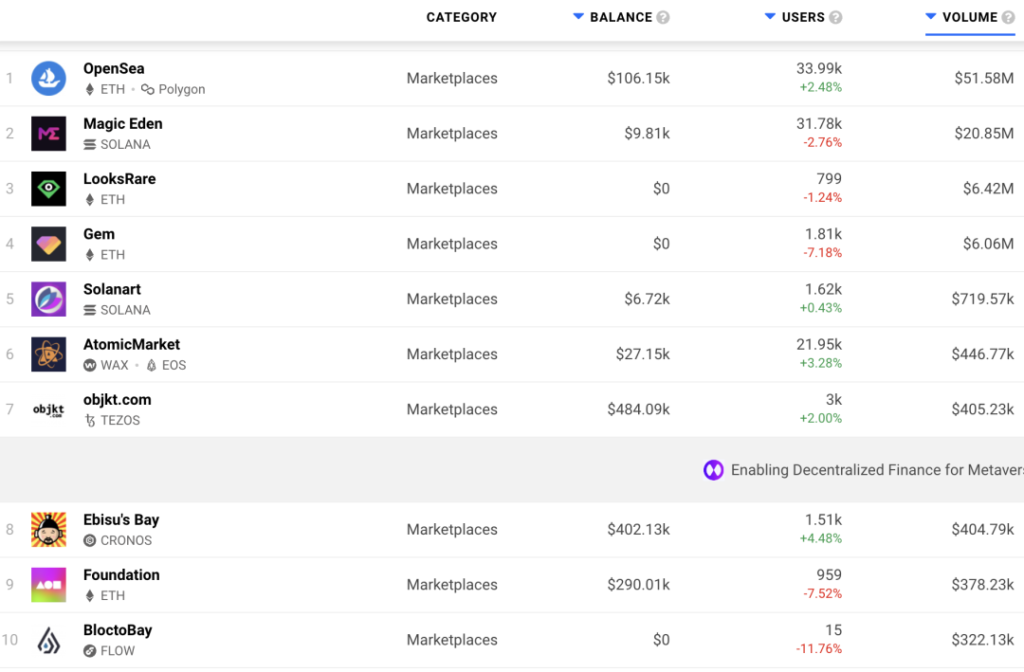This screenshot has width=1024, height=672.
Task: Open the LooksRare marketplace link
Action: coord(119,179)
